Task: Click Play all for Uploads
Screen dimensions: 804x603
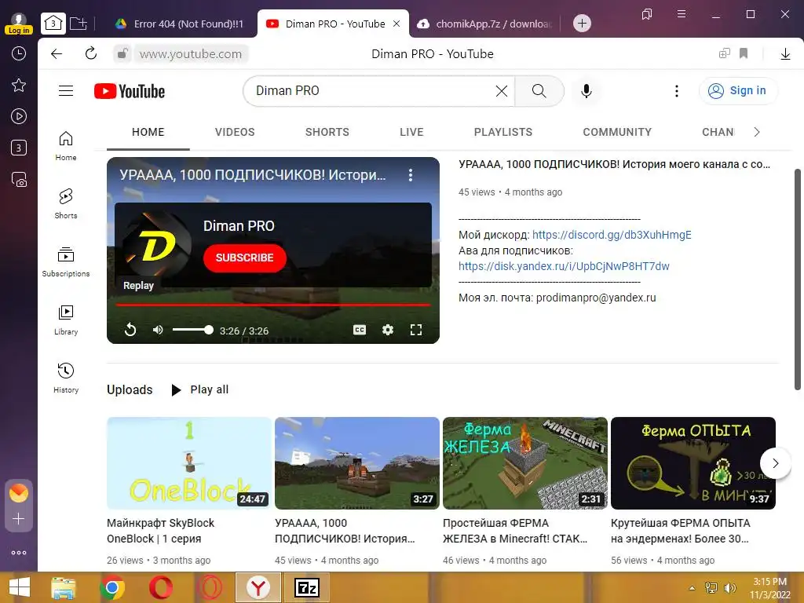Action: pos(200,389)
